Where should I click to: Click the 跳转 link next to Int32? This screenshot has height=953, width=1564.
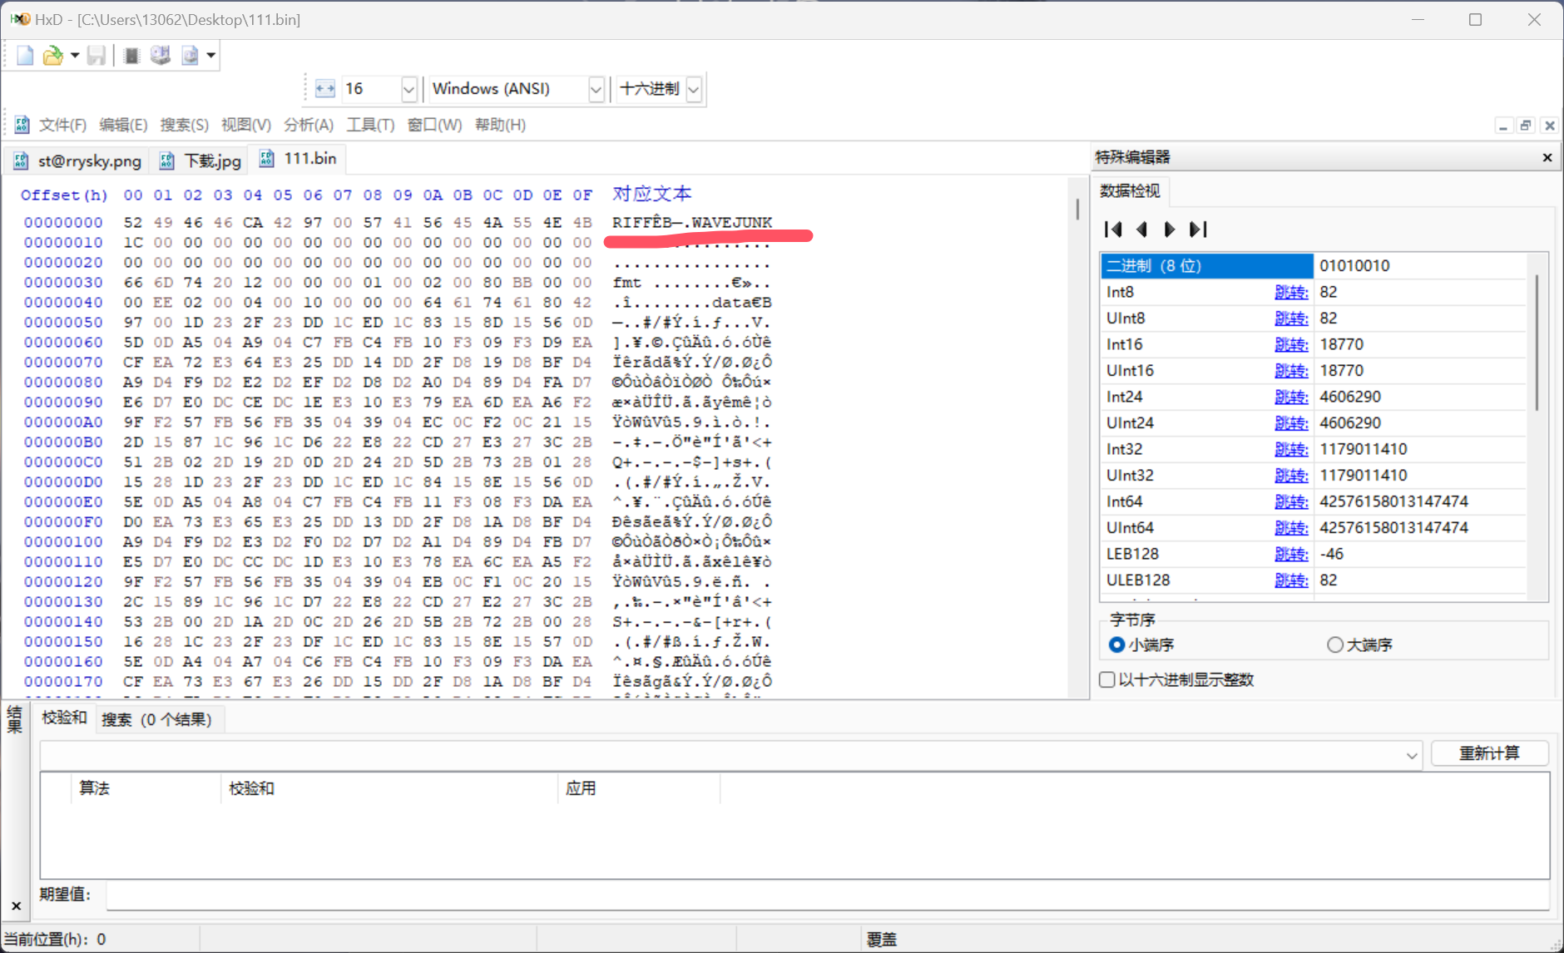(x=1290, y=449)
